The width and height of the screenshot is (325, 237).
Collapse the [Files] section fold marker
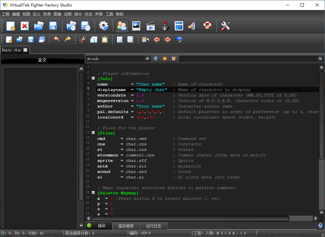[93, 133]
